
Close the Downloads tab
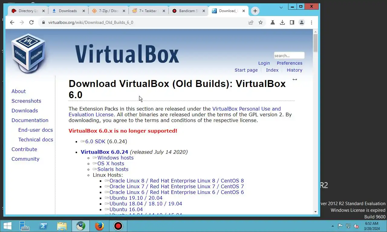(83, 11)
